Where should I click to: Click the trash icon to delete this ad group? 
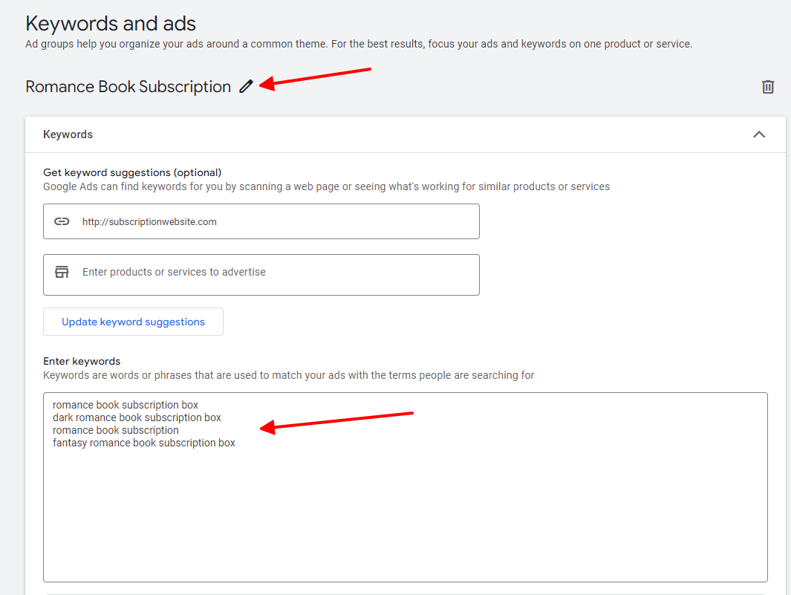768,86
